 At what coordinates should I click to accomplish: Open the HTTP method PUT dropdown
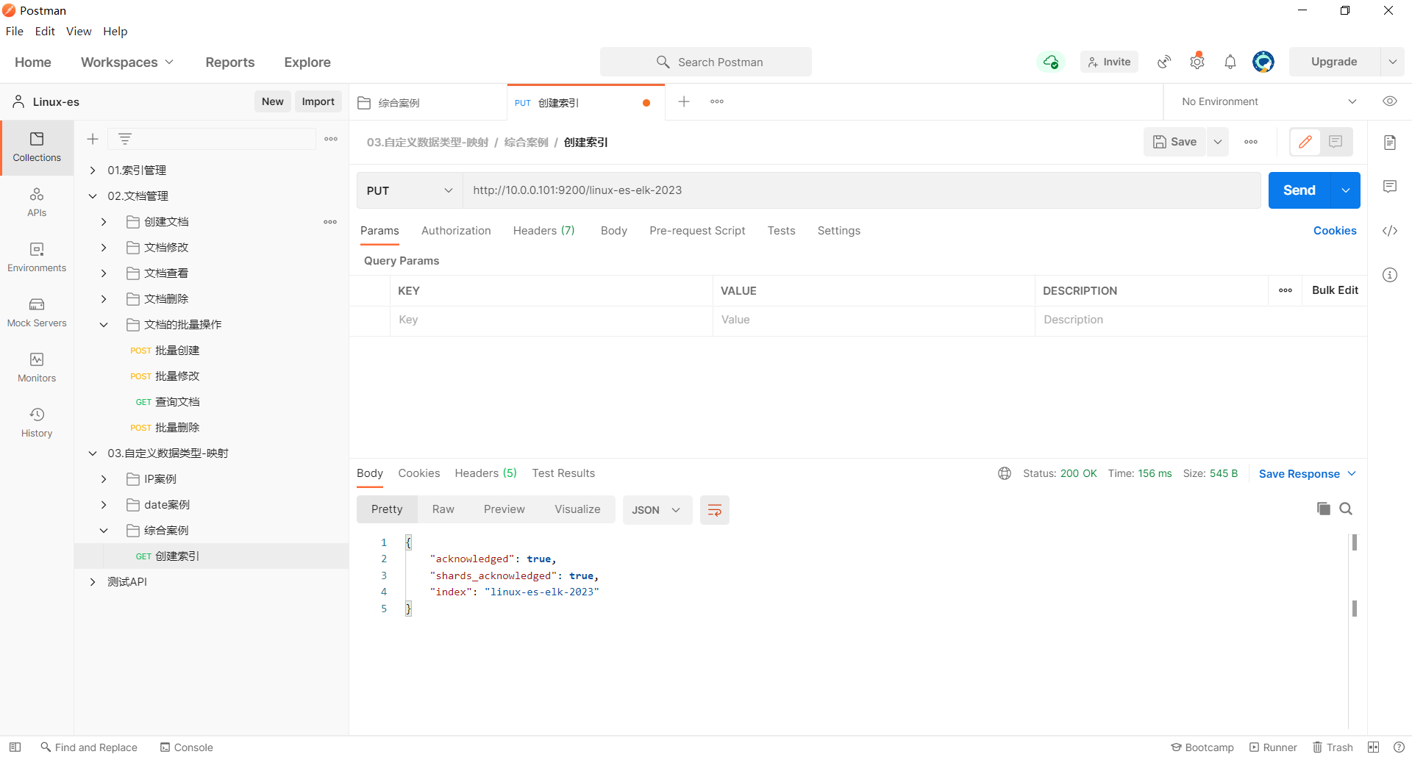[x=410, y=190]
